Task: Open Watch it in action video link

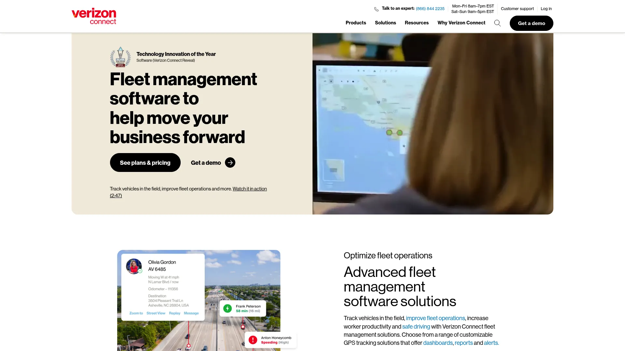Action: [250, 189]
